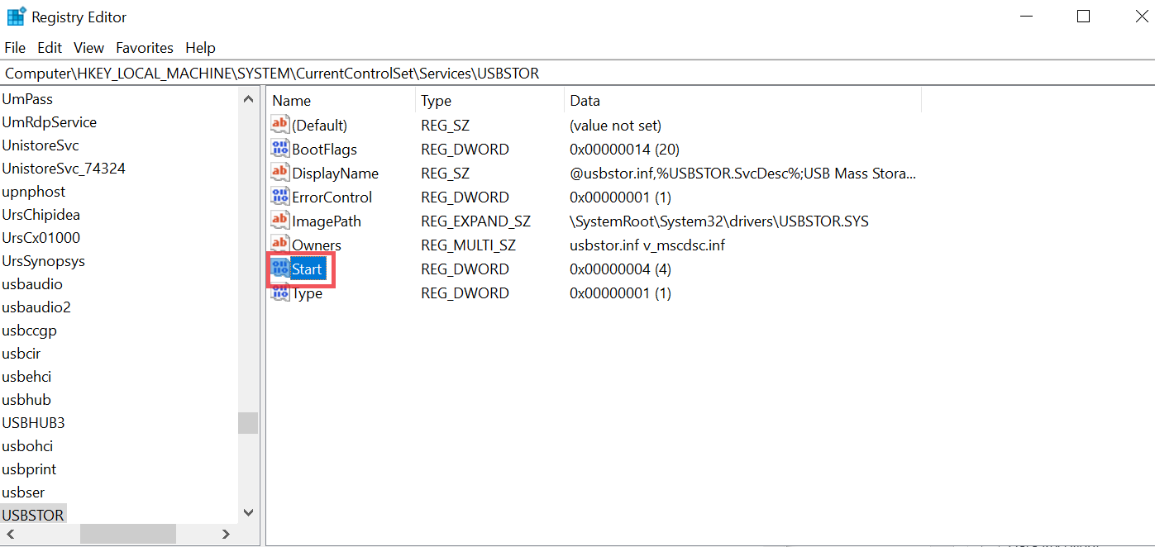Select the UmRdpService key

tap(50, 122)
